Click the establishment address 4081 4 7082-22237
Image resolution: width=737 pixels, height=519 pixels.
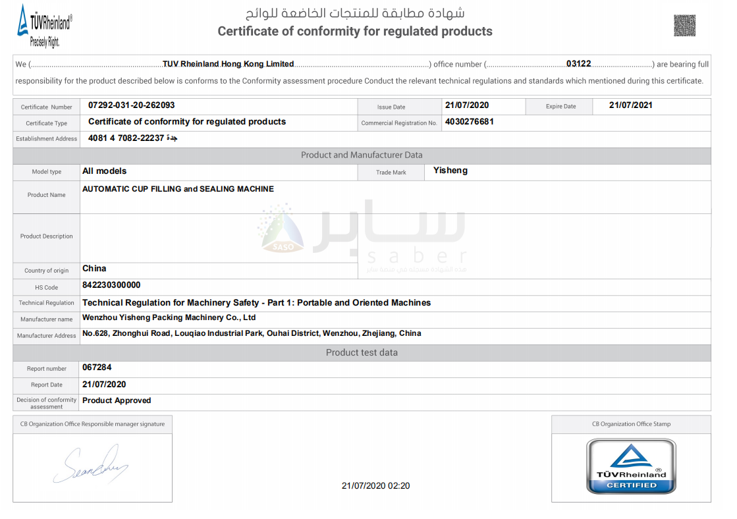point(132,138)
